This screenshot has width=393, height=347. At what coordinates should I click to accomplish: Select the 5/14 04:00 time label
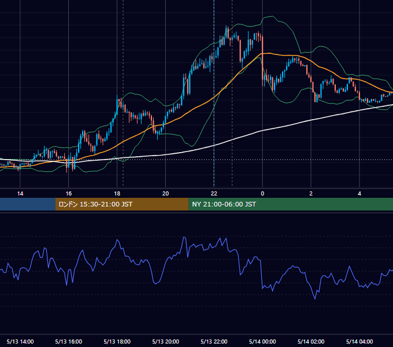click(x=359, y=341)
